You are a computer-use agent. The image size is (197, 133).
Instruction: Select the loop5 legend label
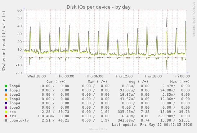point(15,107)
